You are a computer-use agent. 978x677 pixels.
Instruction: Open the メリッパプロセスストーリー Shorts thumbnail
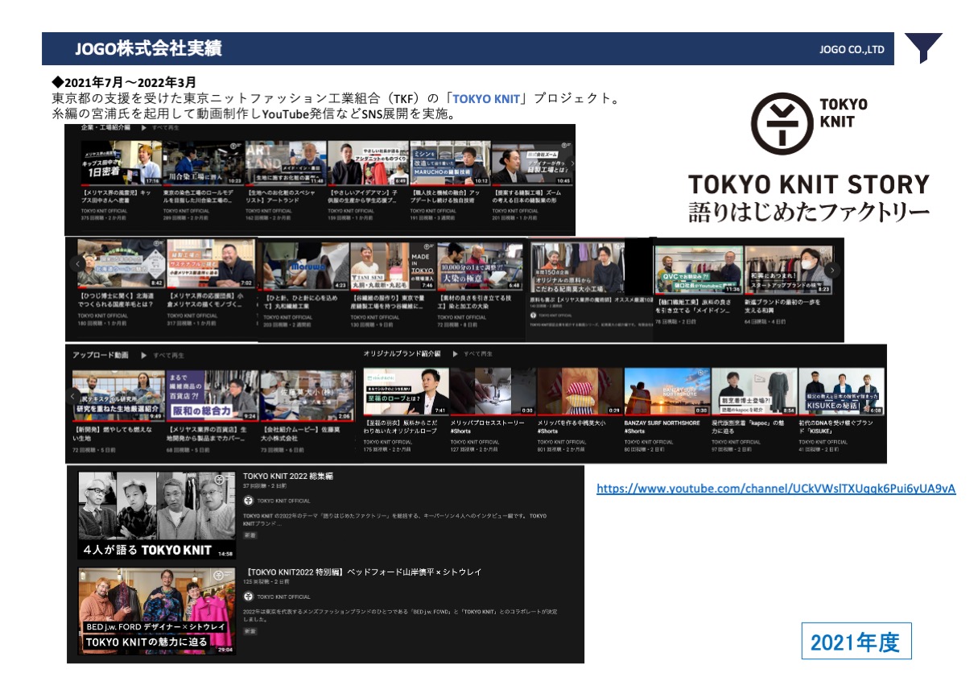click(492, 392)
